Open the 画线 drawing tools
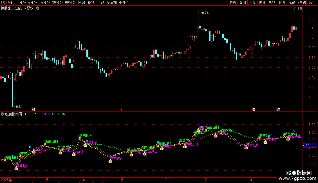Image resolution: width=318 pixels, height=183 pixels. click(272, 3)
